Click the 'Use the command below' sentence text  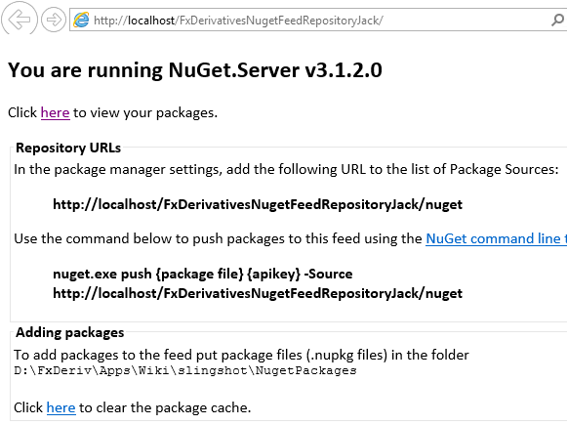(218, 239)
